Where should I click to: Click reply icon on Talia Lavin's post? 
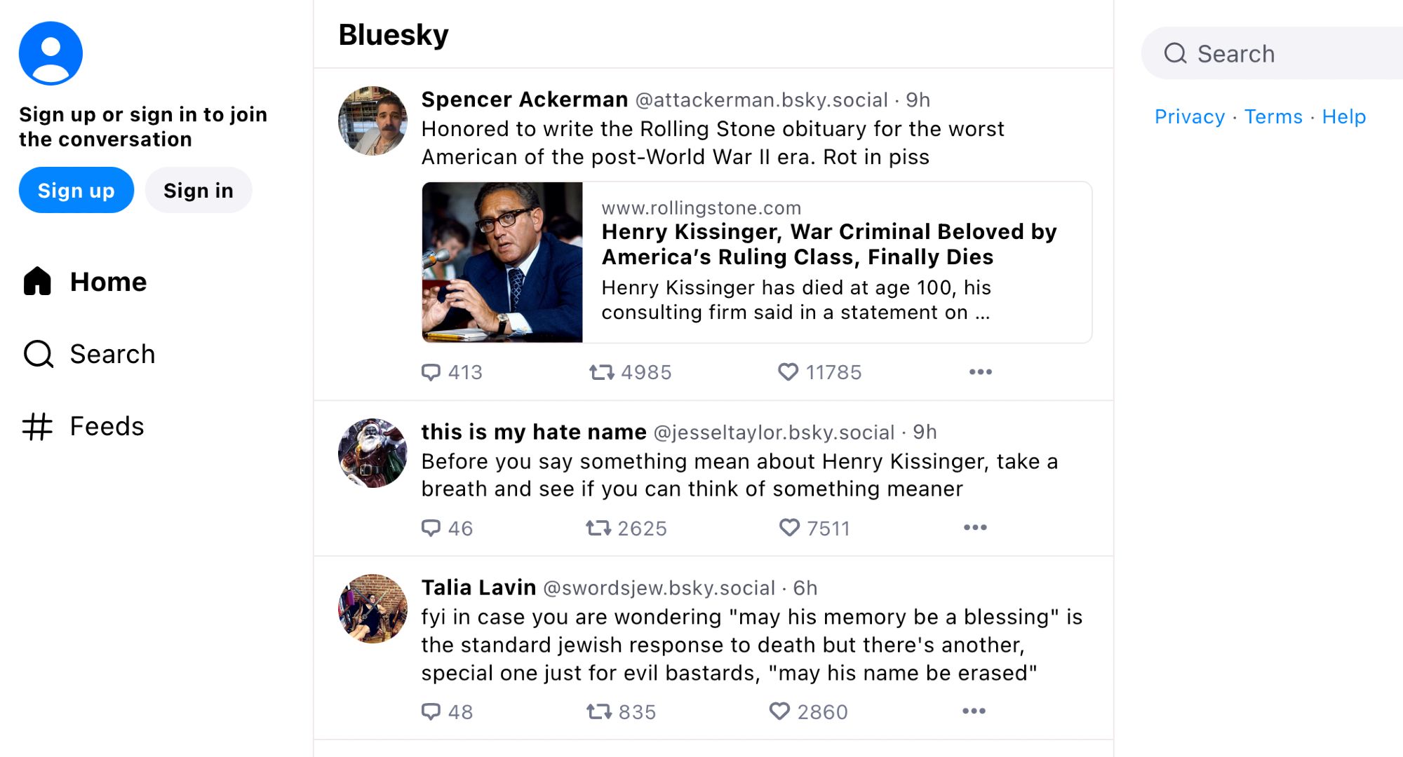(x=431, y=711)
